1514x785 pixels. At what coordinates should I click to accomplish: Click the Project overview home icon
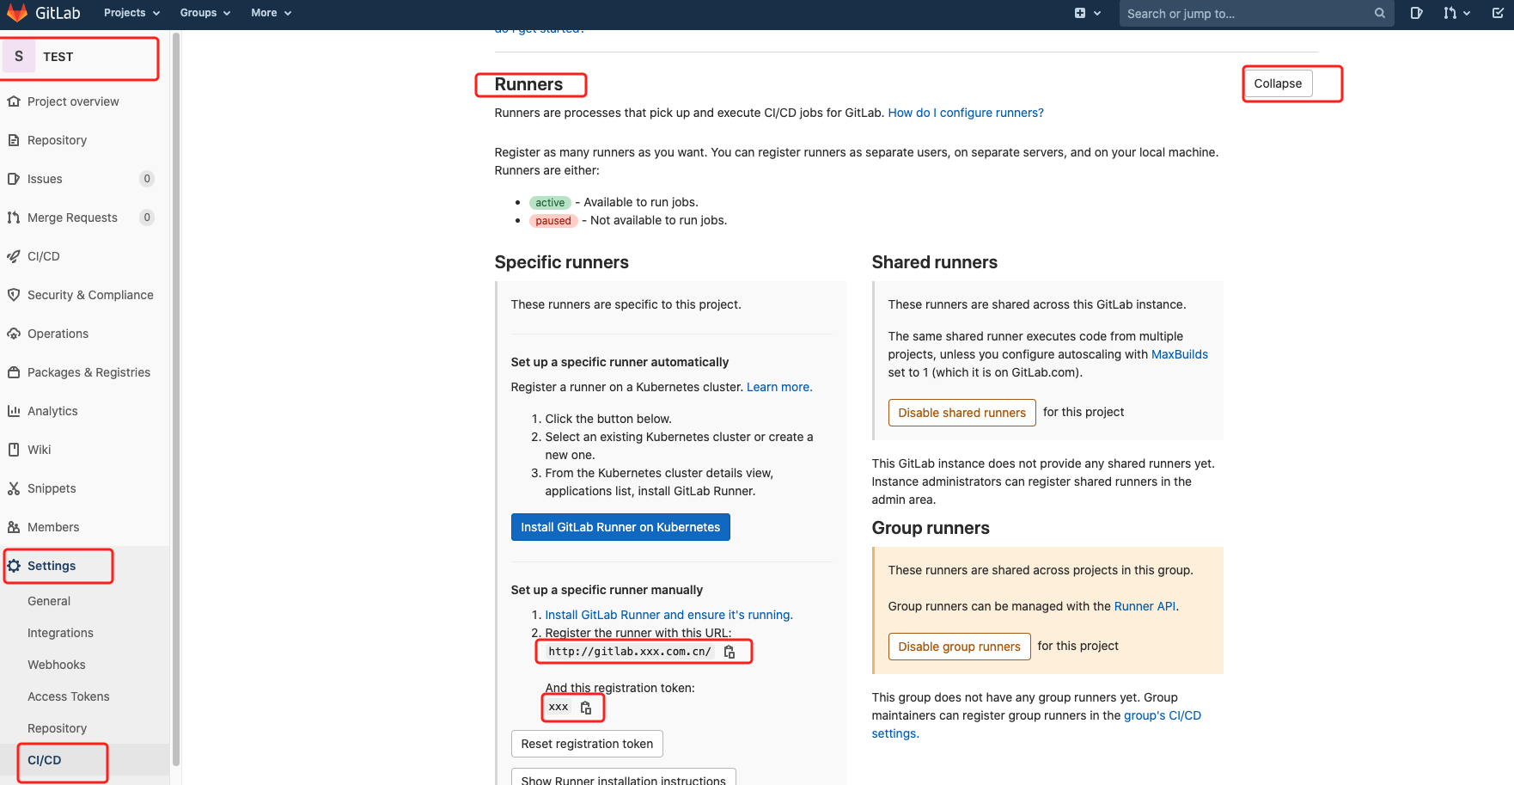click(14, 101)
